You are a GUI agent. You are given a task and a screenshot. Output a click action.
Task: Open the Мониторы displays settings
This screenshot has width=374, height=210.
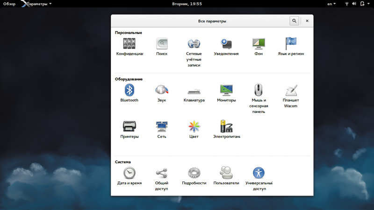[226, 93]
